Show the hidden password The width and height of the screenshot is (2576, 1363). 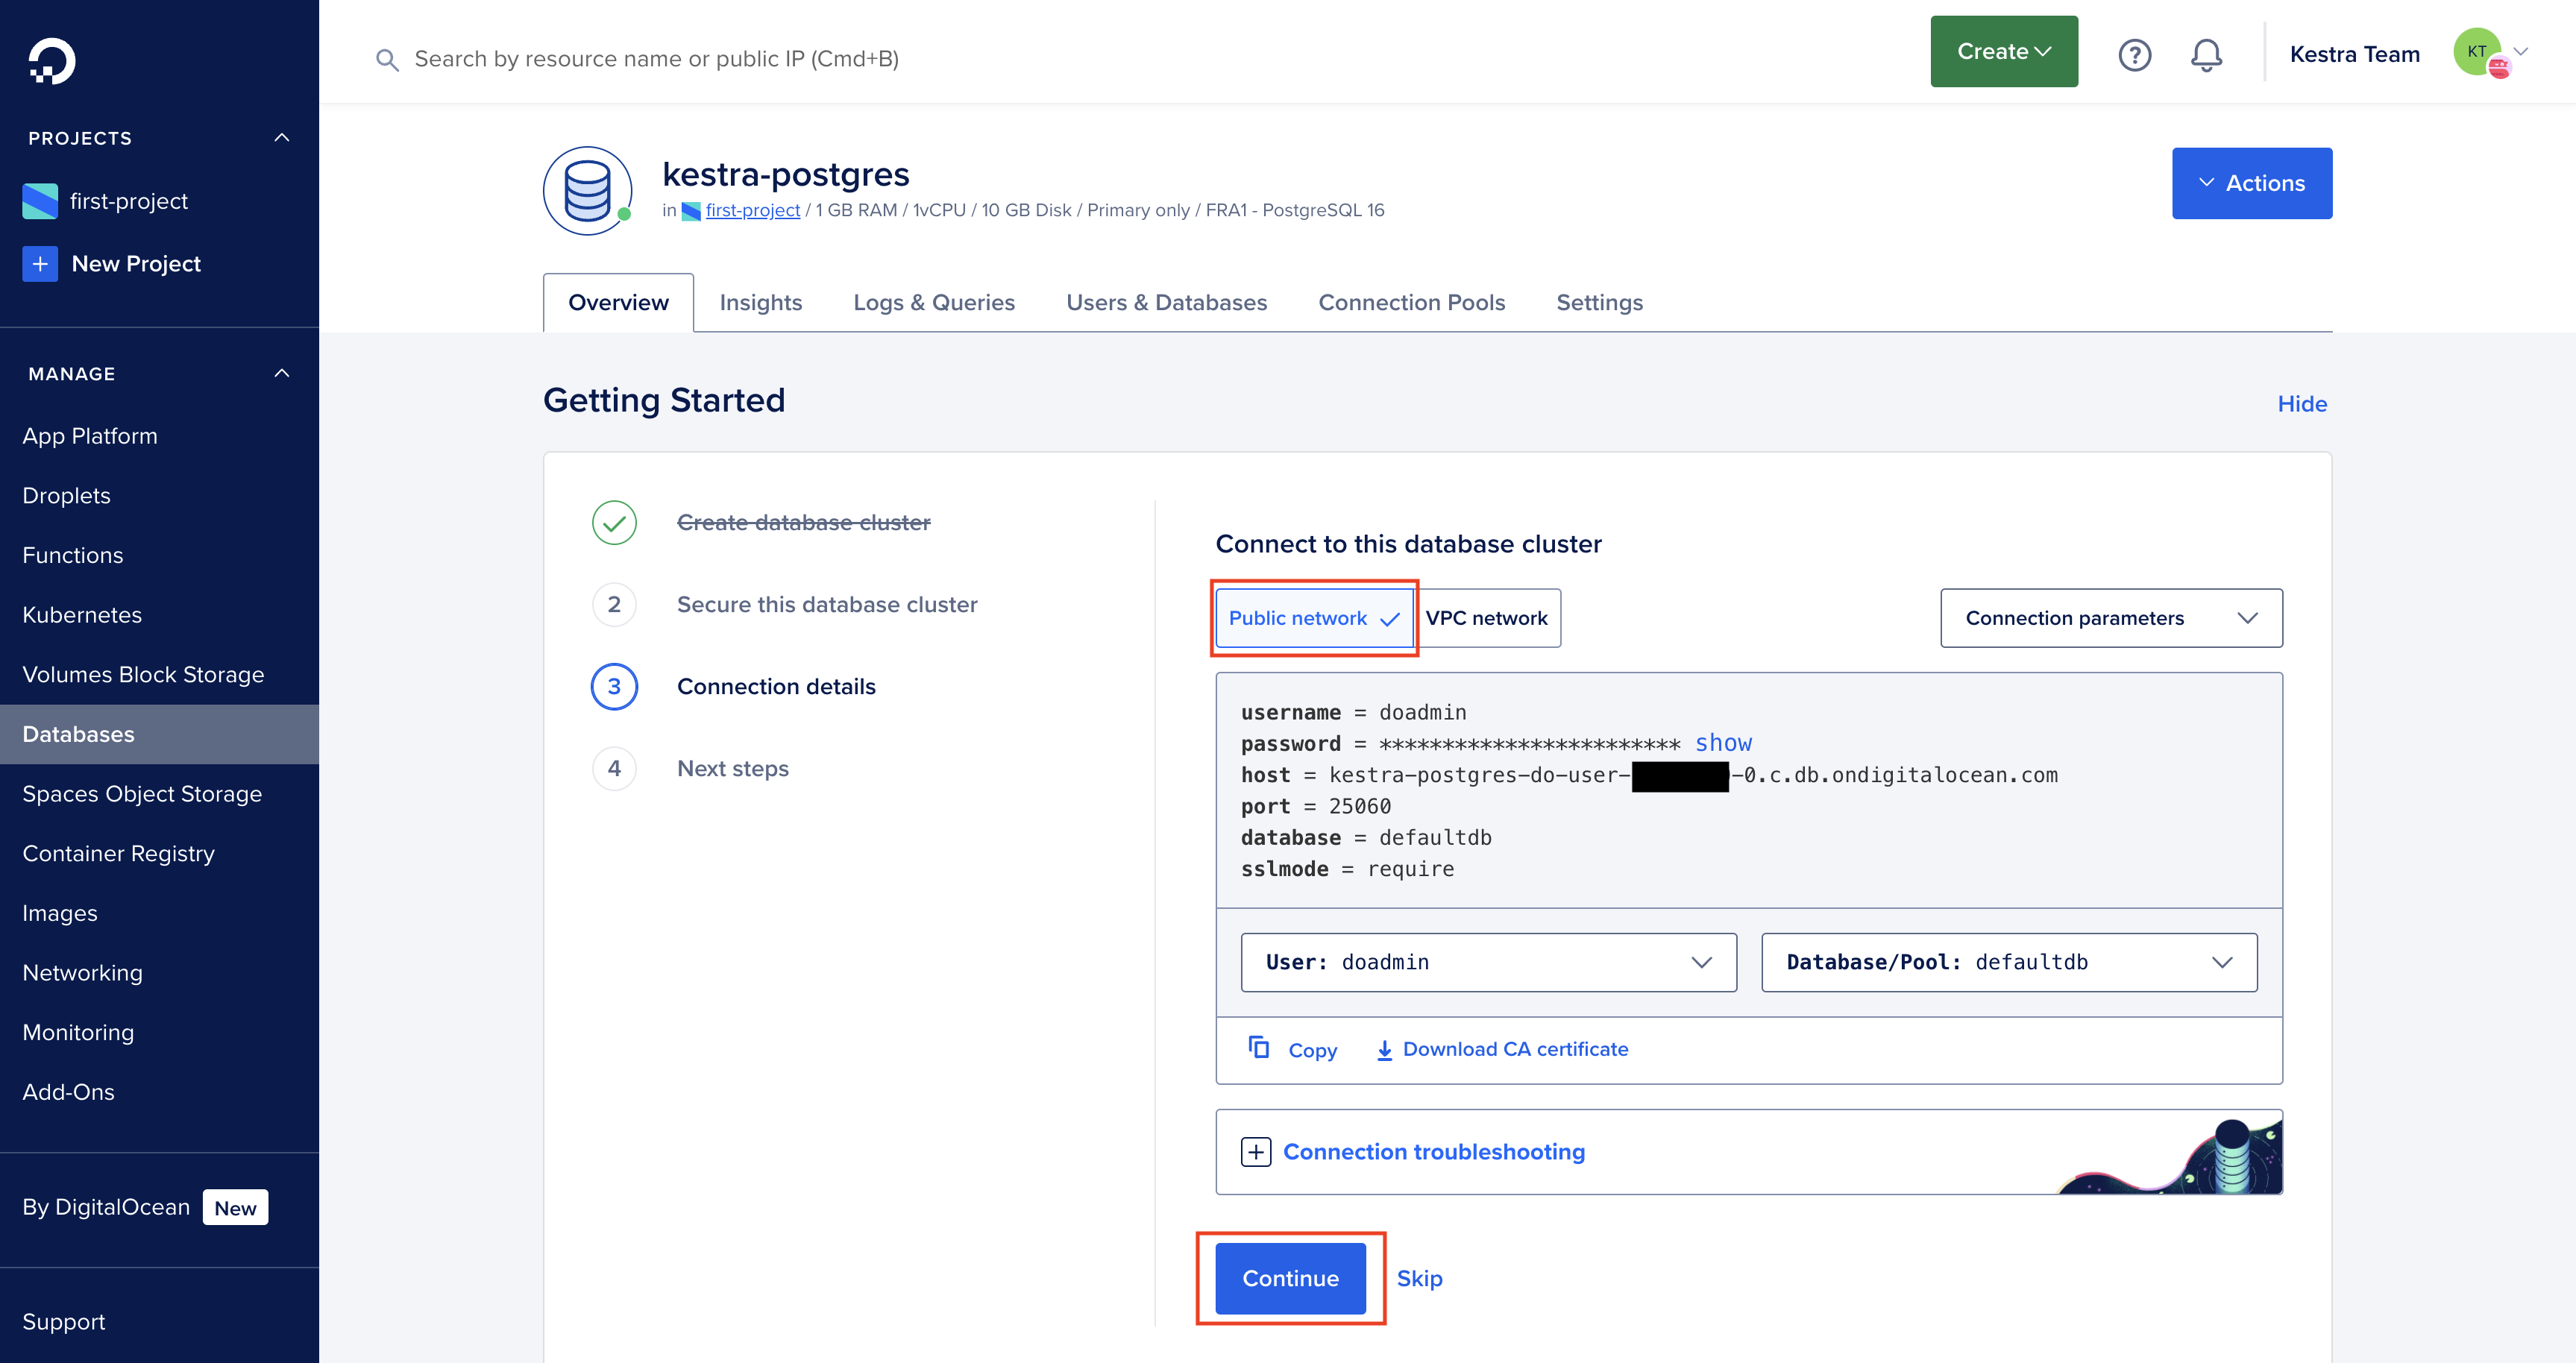(x=1723, y=743)
